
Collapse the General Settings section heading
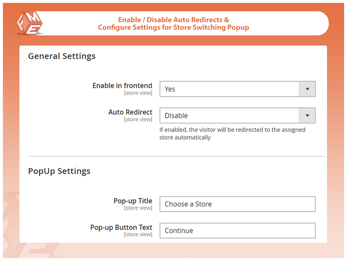[x=62, y=56]
